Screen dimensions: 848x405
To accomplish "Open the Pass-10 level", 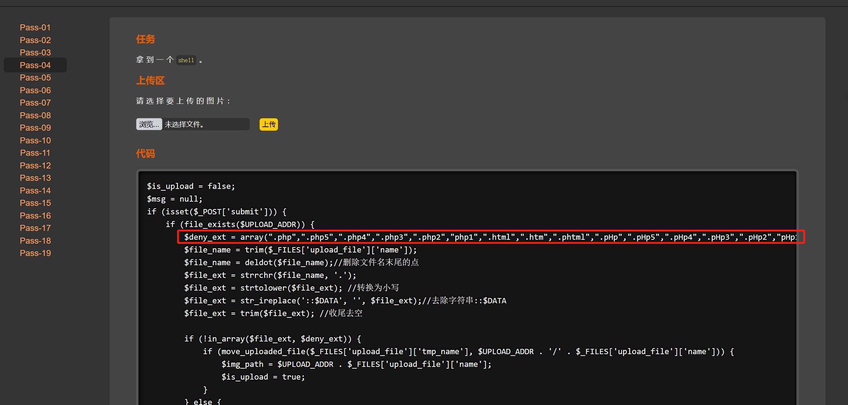I will pyautogui.click(x=35, y=141).
